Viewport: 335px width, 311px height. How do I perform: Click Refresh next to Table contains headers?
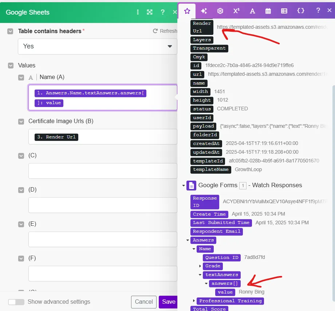(x=165, y=31)
